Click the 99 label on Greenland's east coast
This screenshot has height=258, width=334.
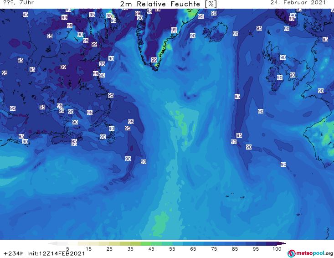point(174,30)
